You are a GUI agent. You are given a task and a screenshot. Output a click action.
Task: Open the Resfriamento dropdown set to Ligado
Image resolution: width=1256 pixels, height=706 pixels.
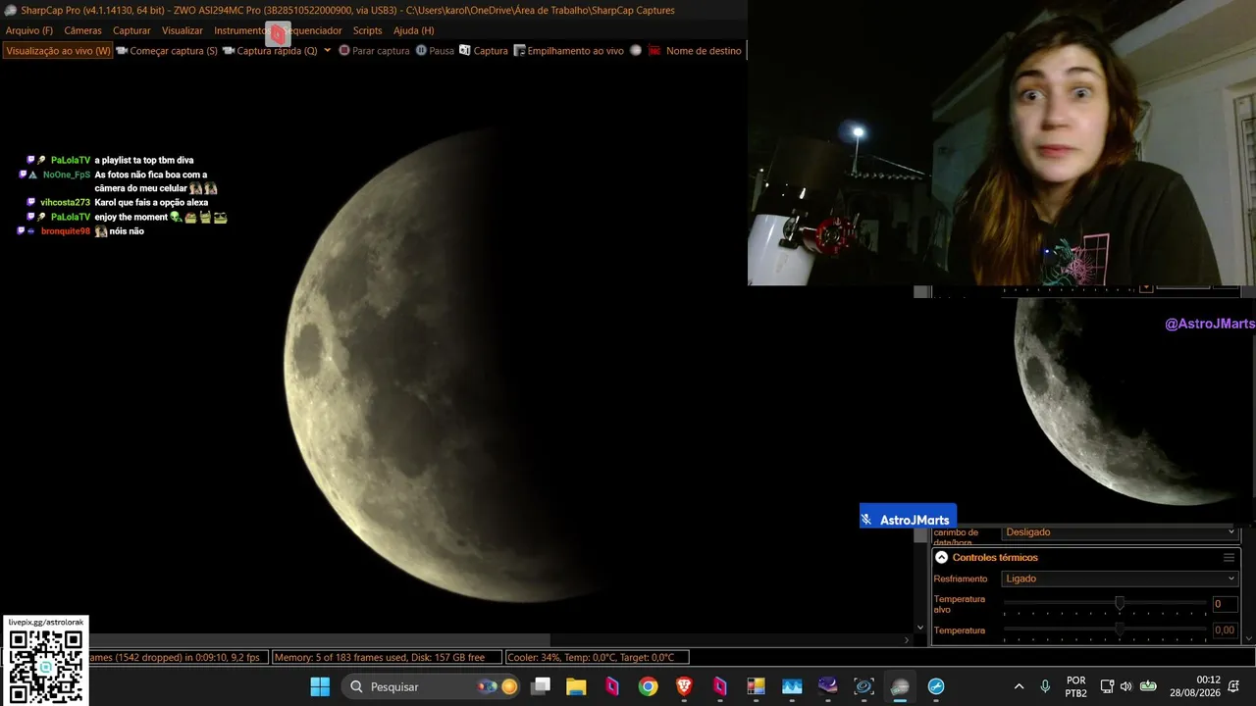click(x=1120, y=579)
